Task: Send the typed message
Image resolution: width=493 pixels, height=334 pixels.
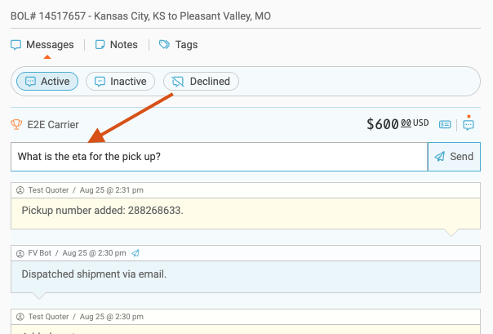Action: tap(453, 157)
